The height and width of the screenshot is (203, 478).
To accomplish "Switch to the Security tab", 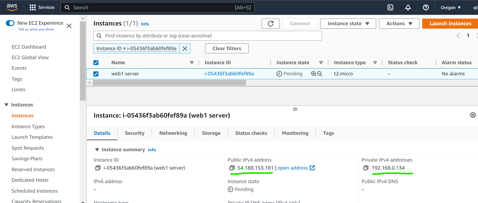I will coord(135,133).
